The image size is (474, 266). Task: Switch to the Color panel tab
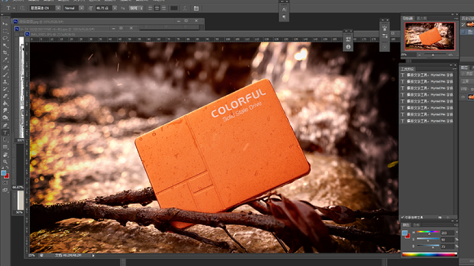406,225
